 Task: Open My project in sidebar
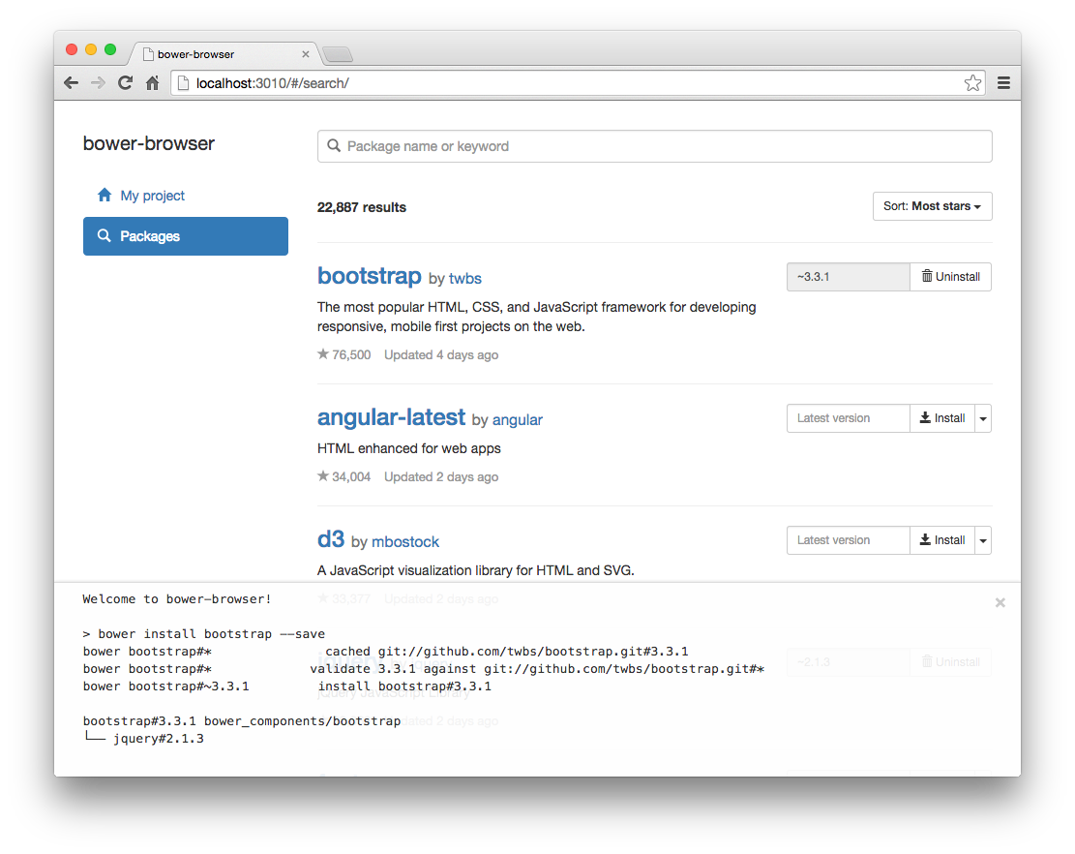click(x=186, y=196)
